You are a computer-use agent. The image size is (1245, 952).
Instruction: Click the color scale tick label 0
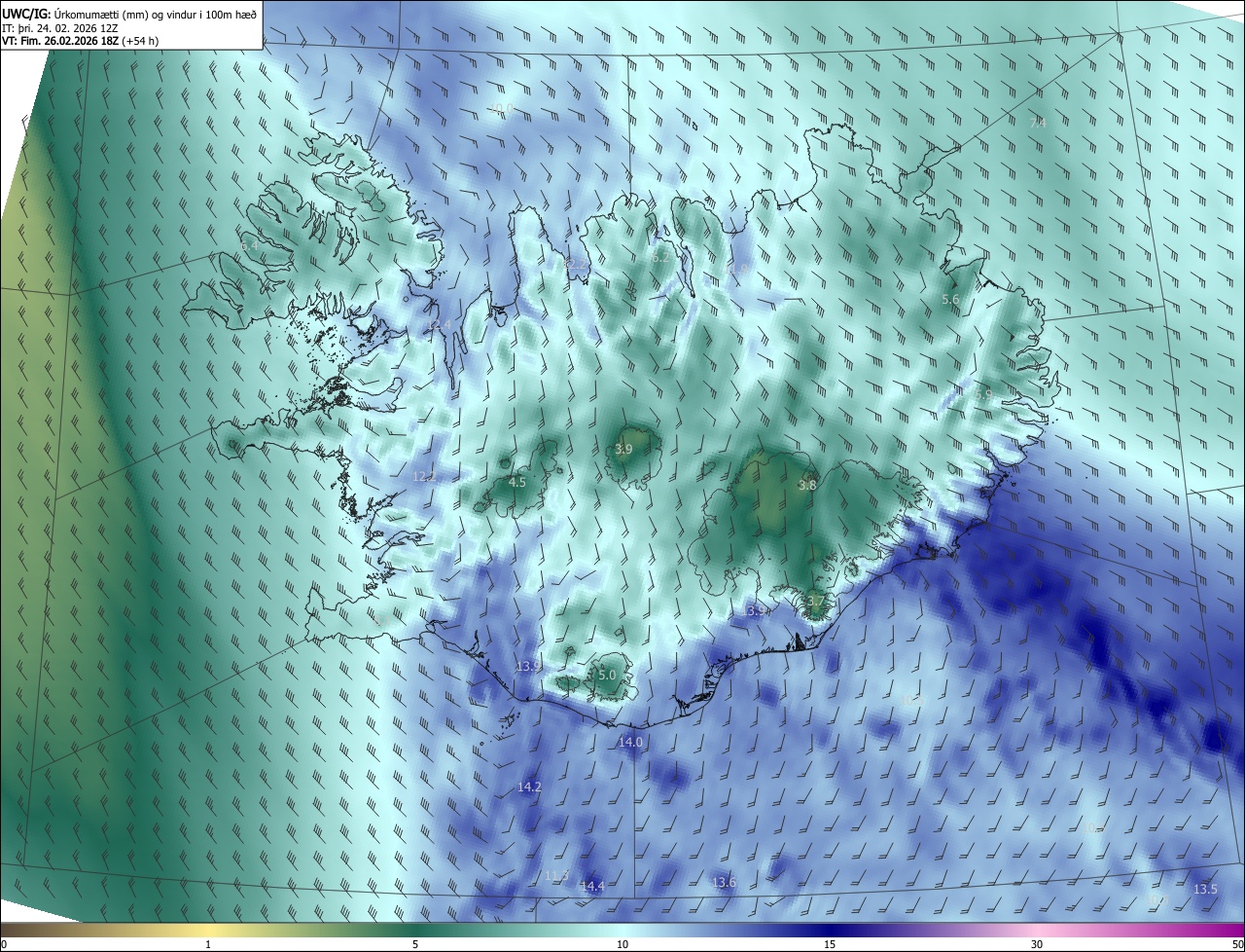click(x=4, y=944)
